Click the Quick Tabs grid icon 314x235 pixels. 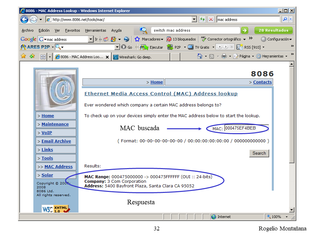pyautogui.click(x=43, y=57)
